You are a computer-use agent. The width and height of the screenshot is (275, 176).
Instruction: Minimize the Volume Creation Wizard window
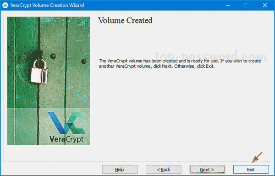[x=228, y=5]
